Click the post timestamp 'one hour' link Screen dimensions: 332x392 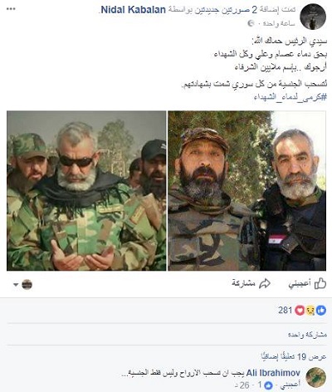pos(279,23)
